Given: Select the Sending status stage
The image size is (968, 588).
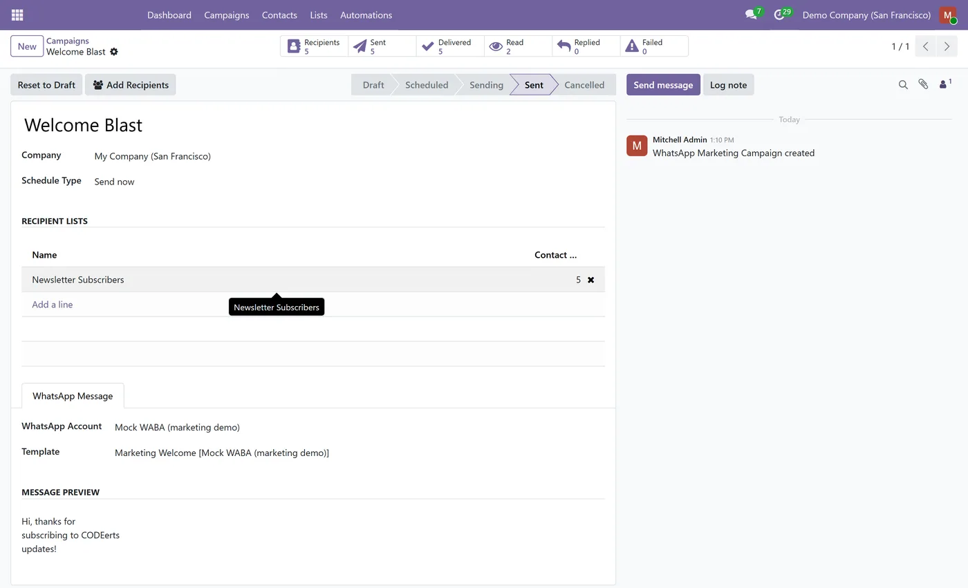Looking at the screenshot, I should point(486,85).
